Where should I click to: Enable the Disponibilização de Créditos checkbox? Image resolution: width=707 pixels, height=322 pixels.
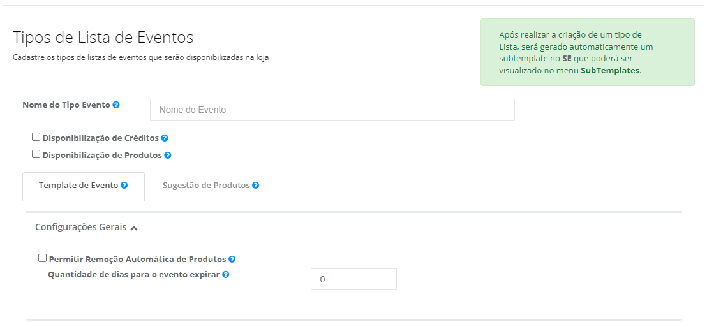tap(36, 137)
